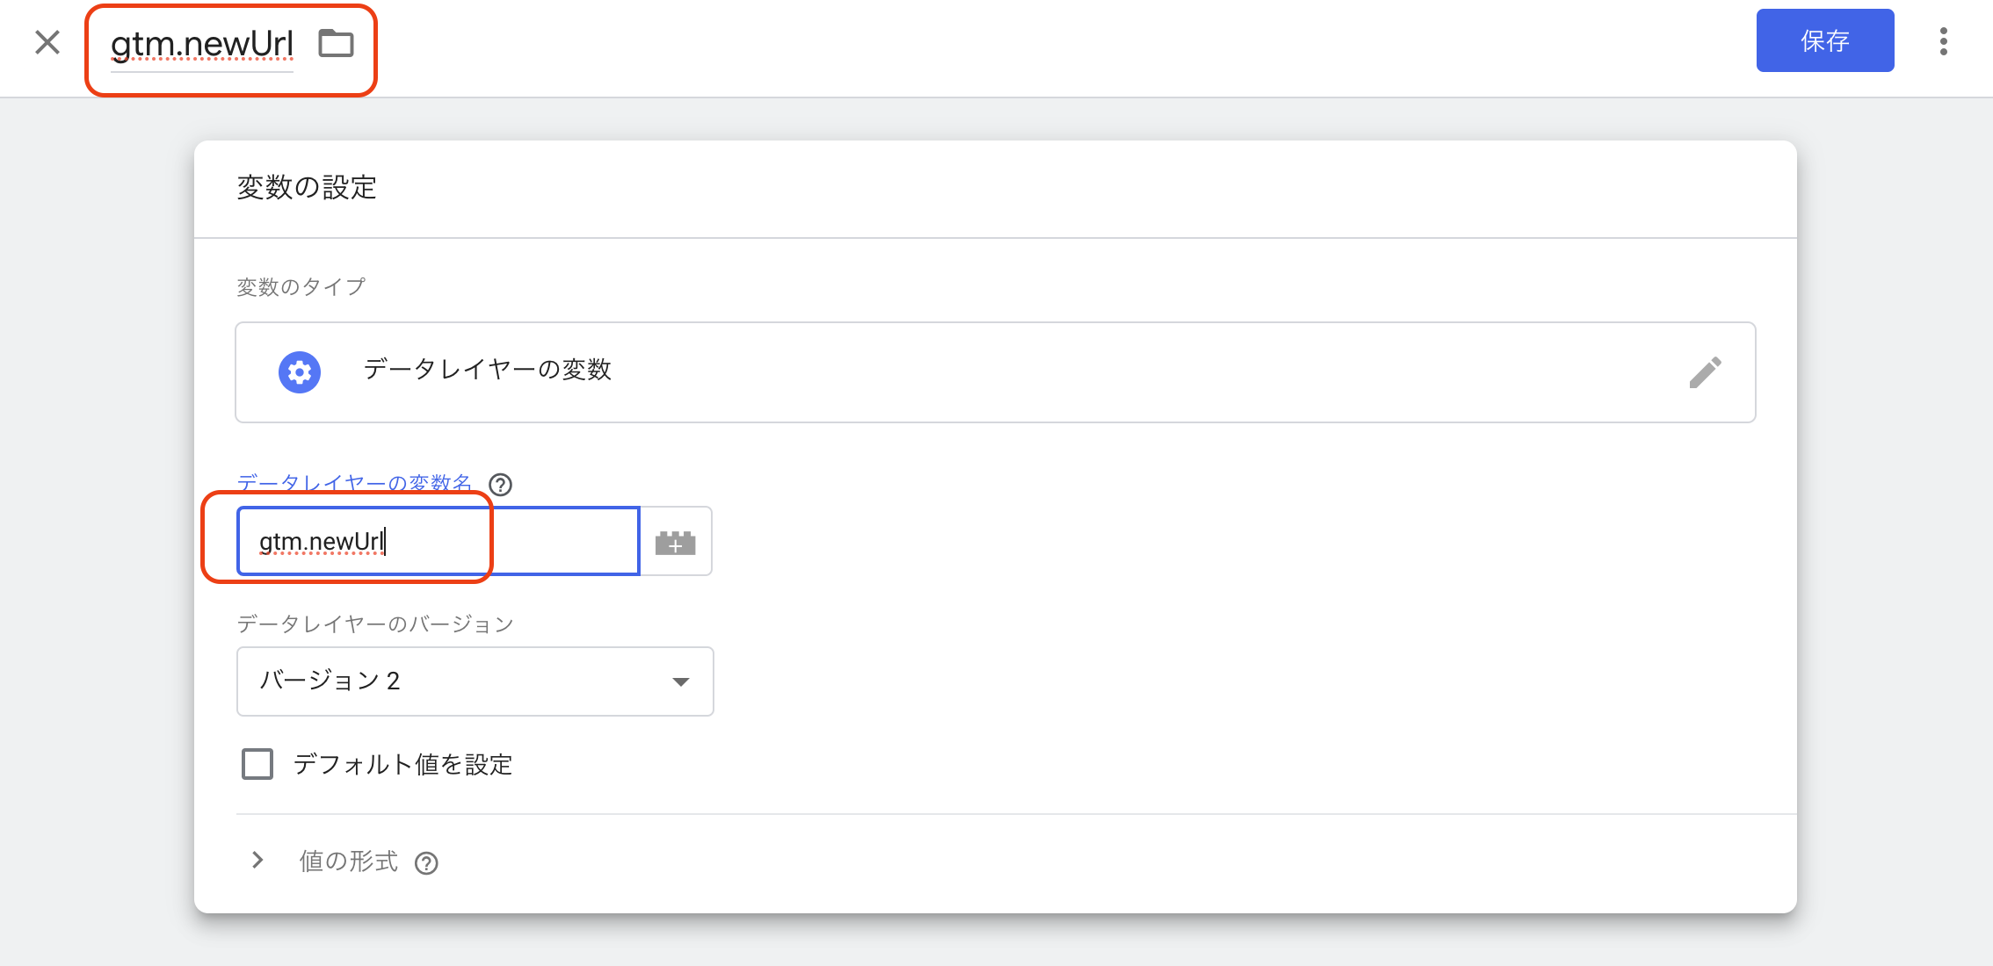The width and height of the screenshot is (1993, 966).
Task: Click the dropdown arrow in version selector
Action: coord(680,682)
